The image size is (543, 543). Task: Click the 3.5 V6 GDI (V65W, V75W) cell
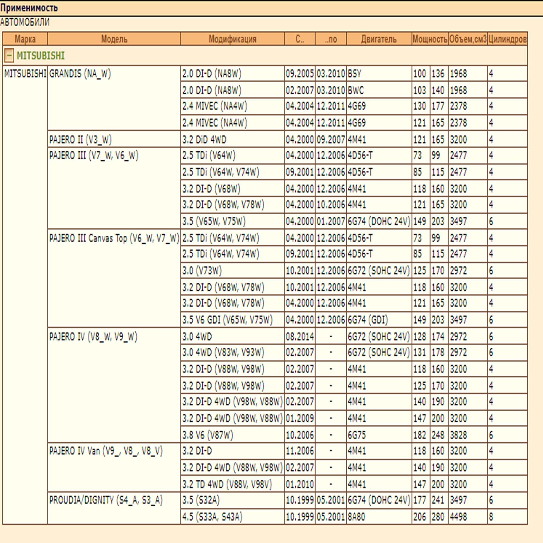coord(233,319)
